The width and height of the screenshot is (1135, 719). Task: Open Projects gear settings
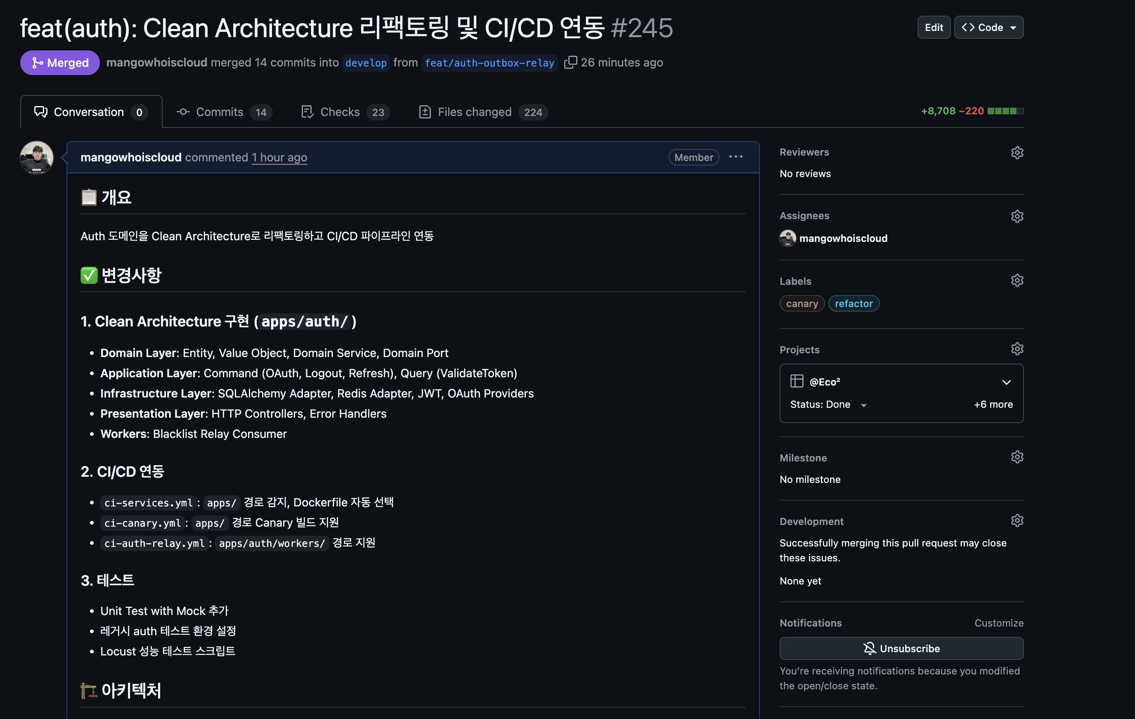[1017, 349]
